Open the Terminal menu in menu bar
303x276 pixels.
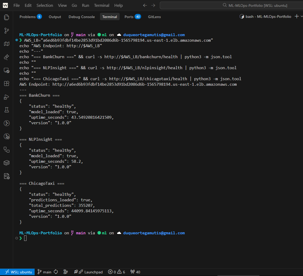[x=102, y=5]
